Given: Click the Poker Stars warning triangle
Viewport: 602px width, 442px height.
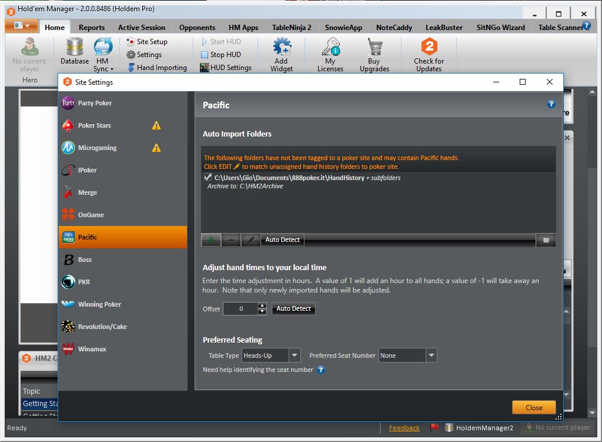Looking at the screenshot, I should (x=156, y=126).
